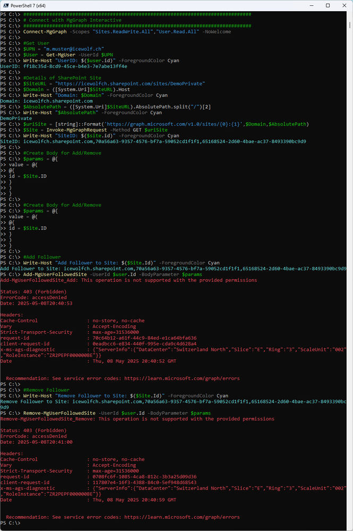Click the '"m.muster@icewolf.ch"' string
The height and width of the screenshot is (531, 353).
click(x=74, y=49)
